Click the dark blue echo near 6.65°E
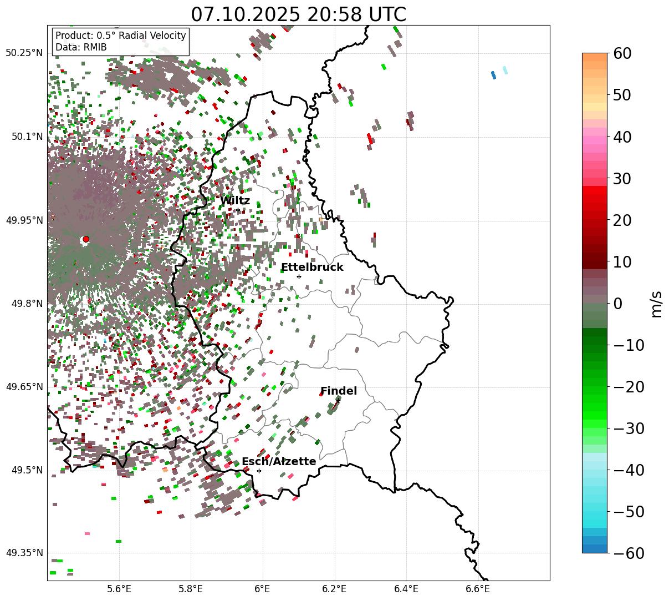Viewport: 669px width, 600px height. 493,75
